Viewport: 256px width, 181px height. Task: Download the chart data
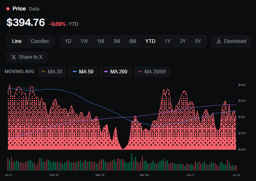[231, 41]
